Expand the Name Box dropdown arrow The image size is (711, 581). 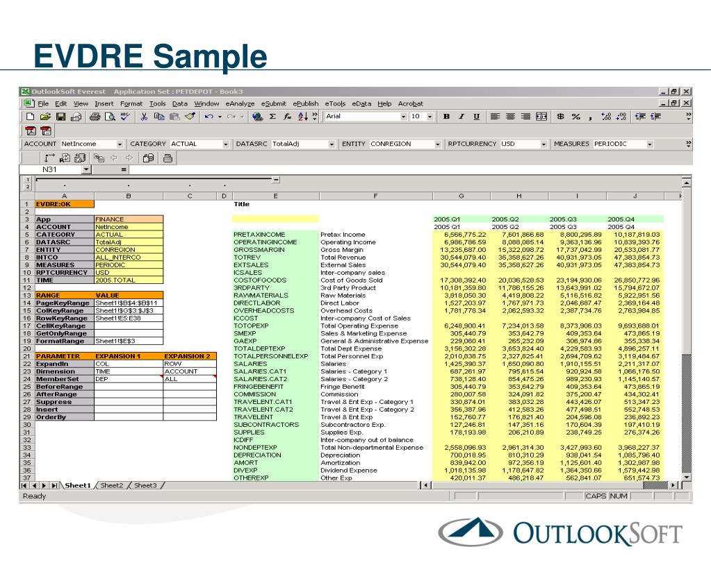point(86,170)
